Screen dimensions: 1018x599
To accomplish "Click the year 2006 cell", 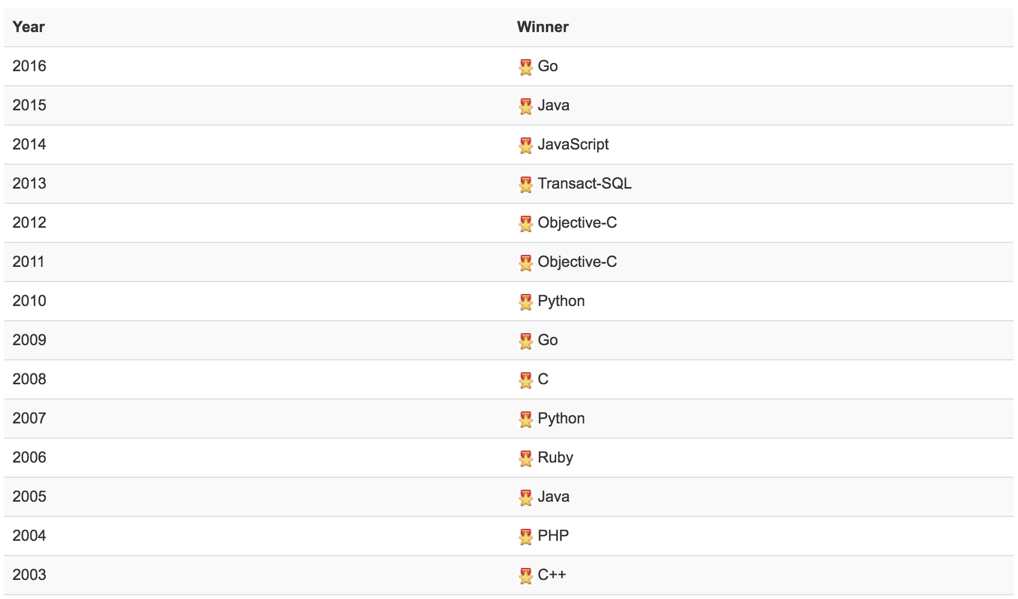I will (29, 458).
